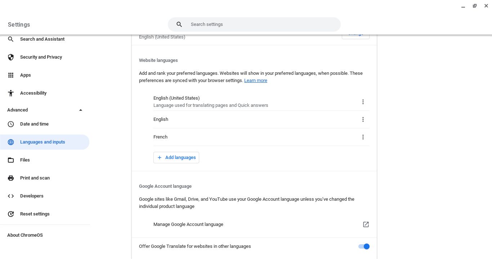
Task: Select the Accessibility icon
Action: [11, 93]
